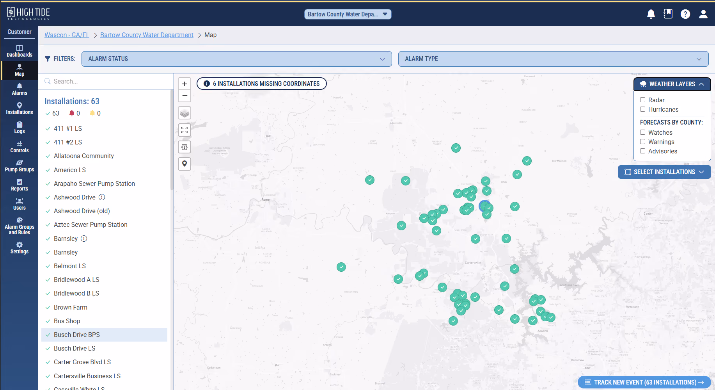Zoom in on the map

coord(185,84)
